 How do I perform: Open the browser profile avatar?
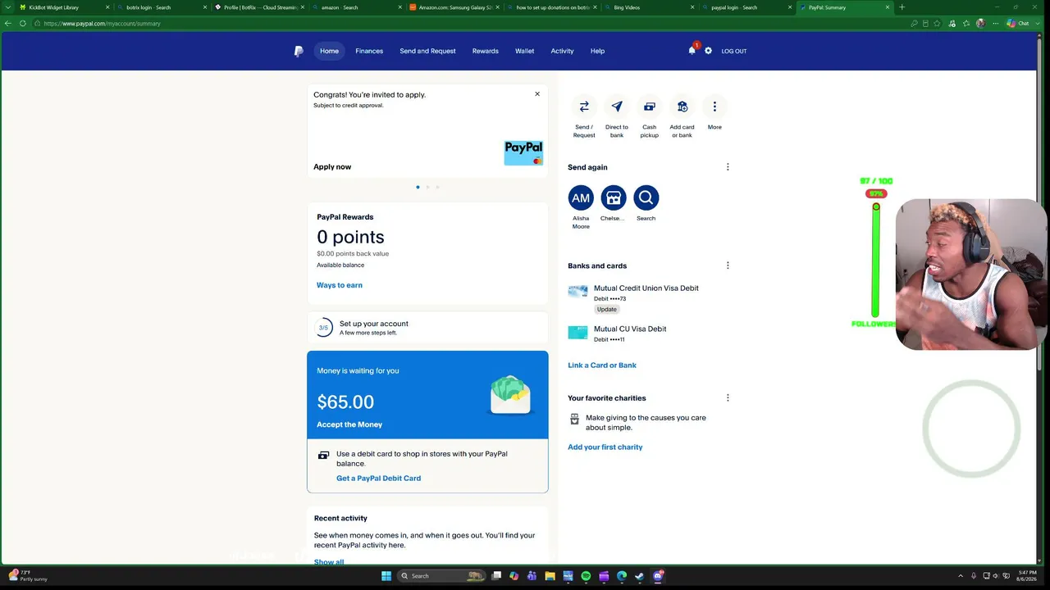point(980,23)
